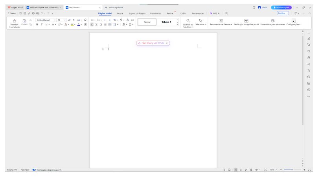Image resolution: width=318 pixels, height=177 pixels.
Task: Open Ferramentas para estudantes
Action: coord(272,20)
